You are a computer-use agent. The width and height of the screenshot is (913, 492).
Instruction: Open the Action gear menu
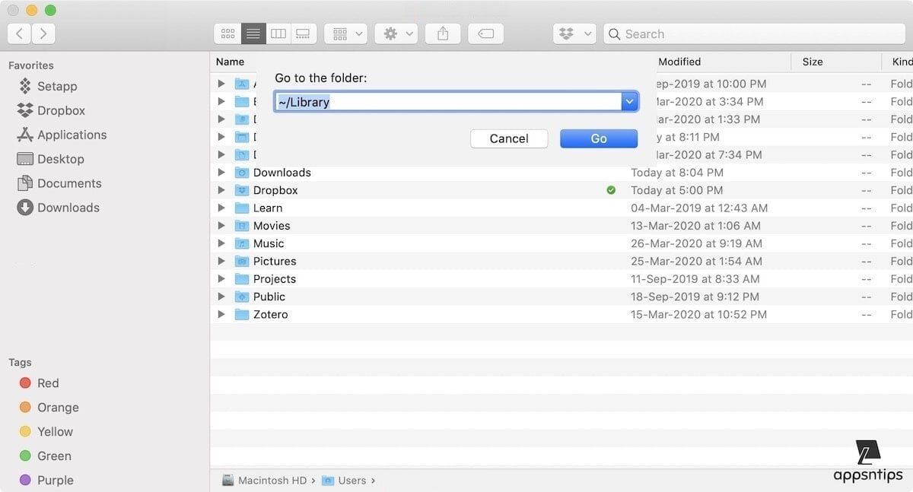pos(399,33)
